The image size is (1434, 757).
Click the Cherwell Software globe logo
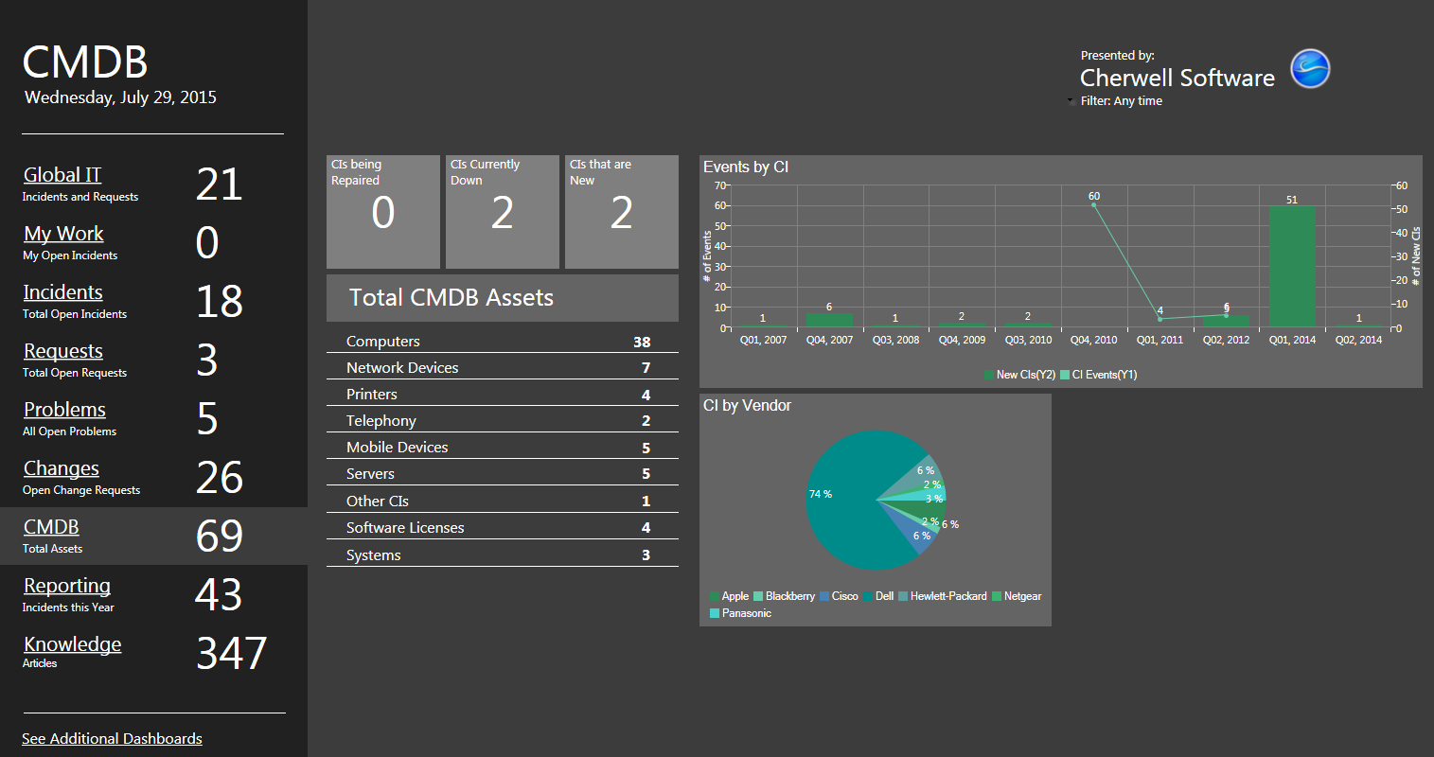(1310, 69)
